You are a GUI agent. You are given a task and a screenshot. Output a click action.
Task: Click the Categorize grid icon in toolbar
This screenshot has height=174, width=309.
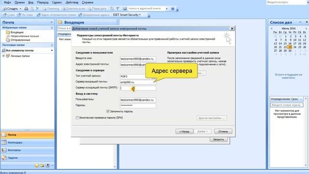pyautogui.click(x=112, y=9)
